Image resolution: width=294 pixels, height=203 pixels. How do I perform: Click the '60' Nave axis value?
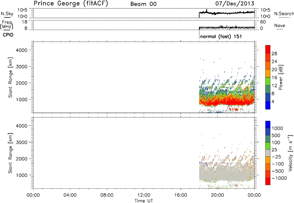click(263, 22)
